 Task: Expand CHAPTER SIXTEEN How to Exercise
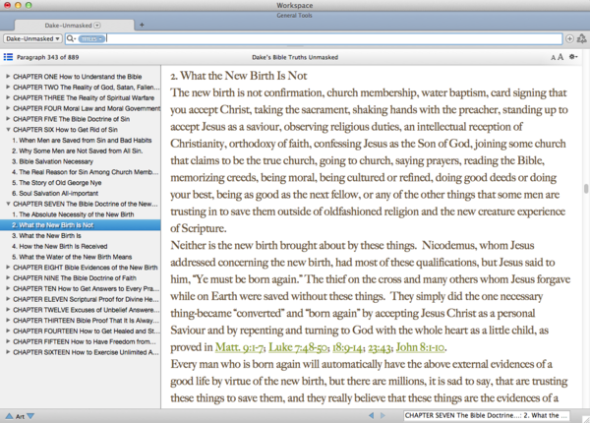[x=8, y=352]
